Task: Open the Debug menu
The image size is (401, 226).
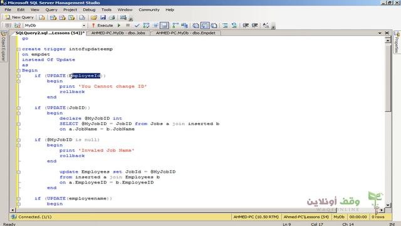Action: coord(89,10)
